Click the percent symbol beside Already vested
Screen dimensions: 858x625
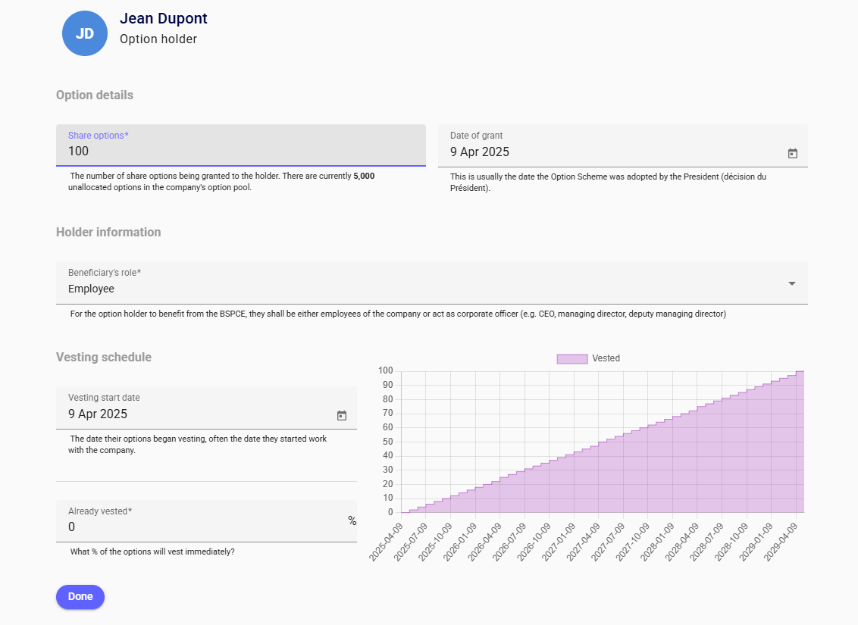[x=352, y=520]
